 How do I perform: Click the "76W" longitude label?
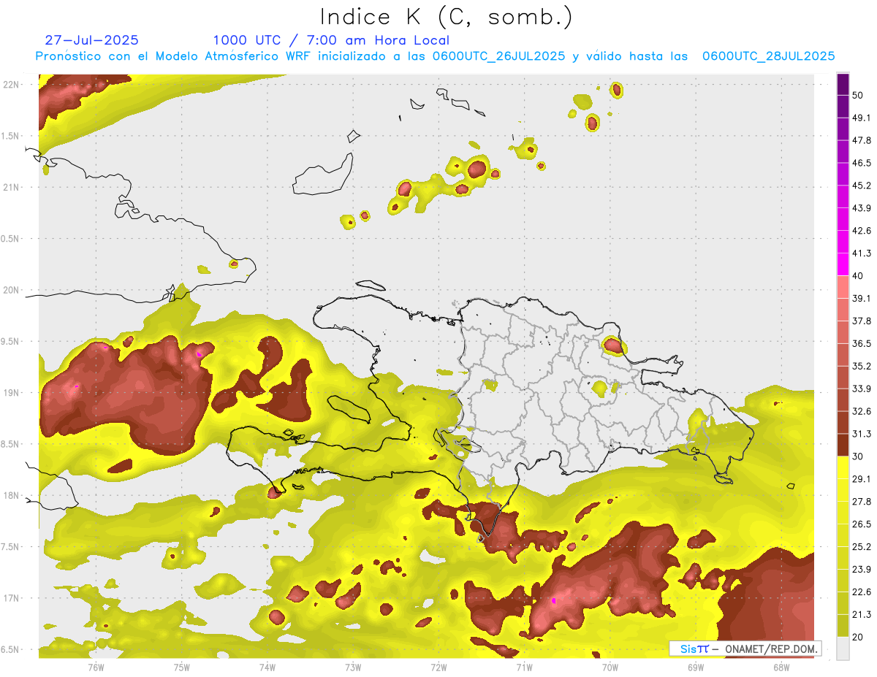(x=96, y=667)
